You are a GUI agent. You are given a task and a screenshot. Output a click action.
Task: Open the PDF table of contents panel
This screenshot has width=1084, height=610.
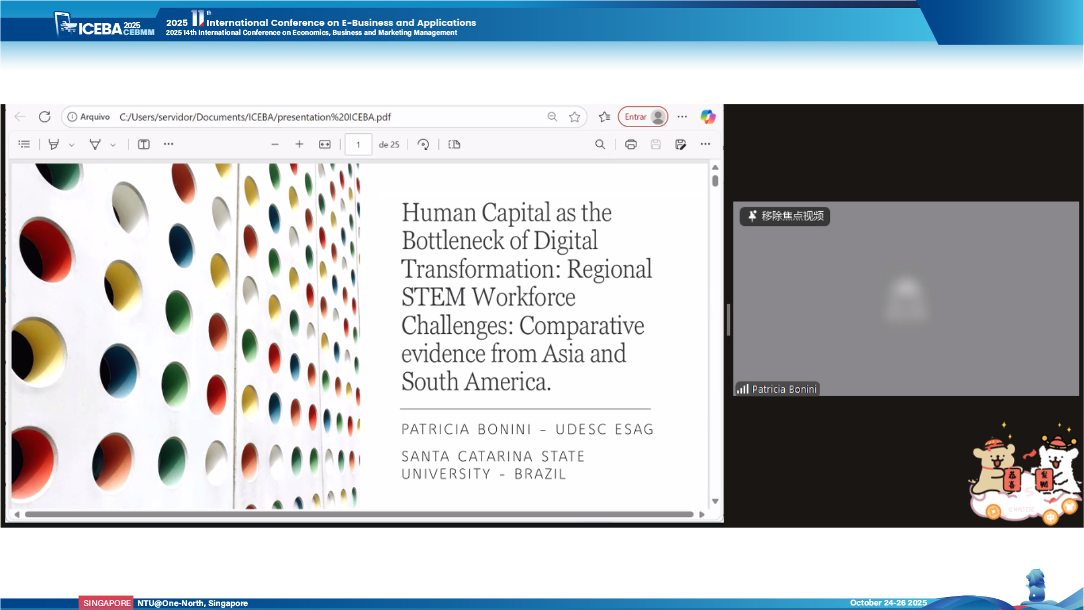click(x=24, y=145)
